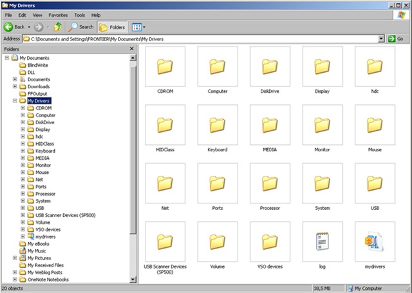
Task: Select Keyboard folder in tree
Action: pos(45,151)
